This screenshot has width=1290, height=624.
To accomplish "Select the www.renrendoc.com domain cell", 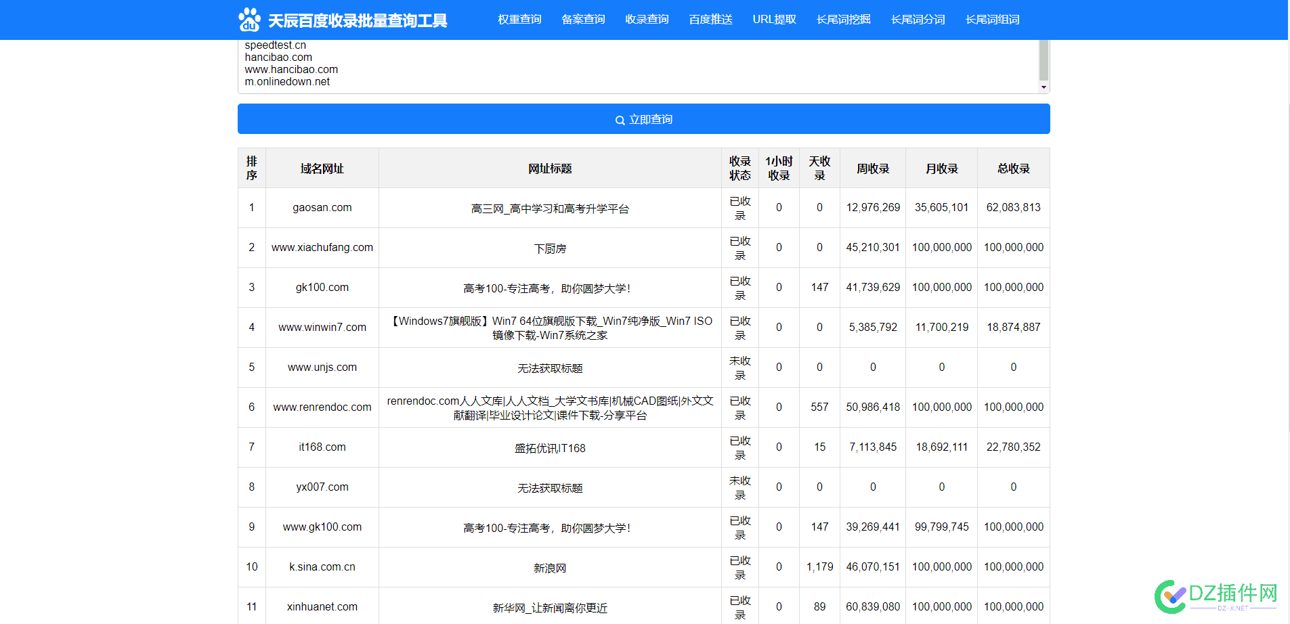I will tap(322, 407).
